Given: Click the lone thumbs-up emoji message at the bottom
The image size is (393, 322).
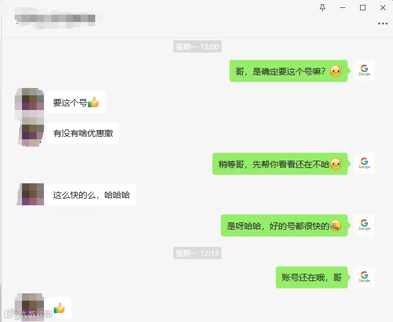Looking at the screenshot, I should (x=59, y=308).
